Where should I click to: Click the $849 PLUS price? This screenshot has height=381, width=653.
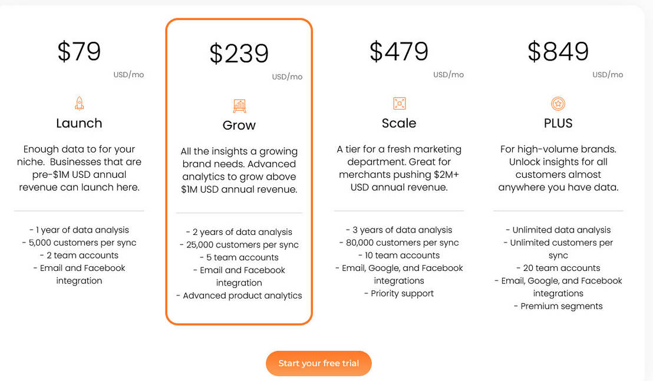(x=558, y=51)
